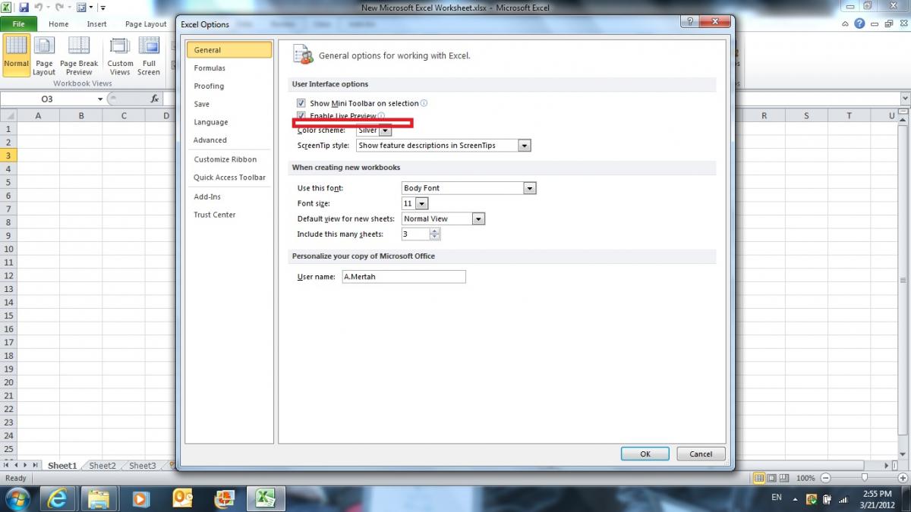911x512 pixels.
Task: Open the Font size dropdown
Action: (422, 203)
